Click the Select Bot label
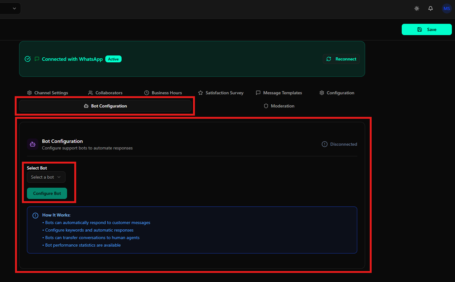The image size is (455, 282). pyautogui.click(x=37, y=168)
